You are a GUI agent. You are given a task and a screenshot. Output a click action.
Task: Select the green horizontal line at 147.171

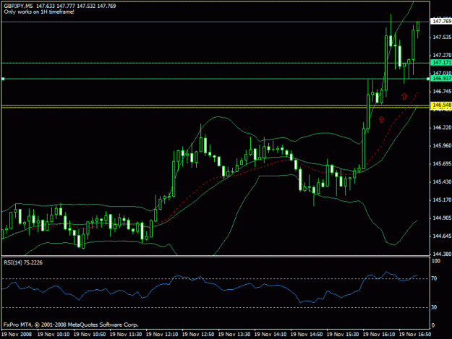[x=216, y=63]
